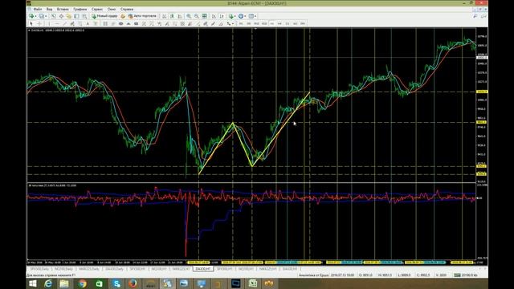This screenshot has height=289, width=514.
Task: Open the Profiles toolbar icon
Action: point(41,16)
